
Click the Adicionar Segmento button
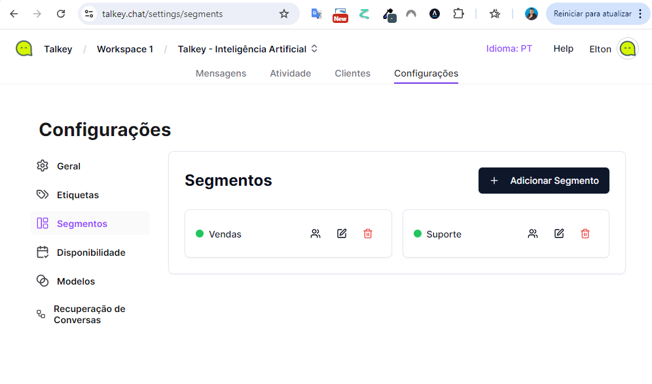(543, 181)
